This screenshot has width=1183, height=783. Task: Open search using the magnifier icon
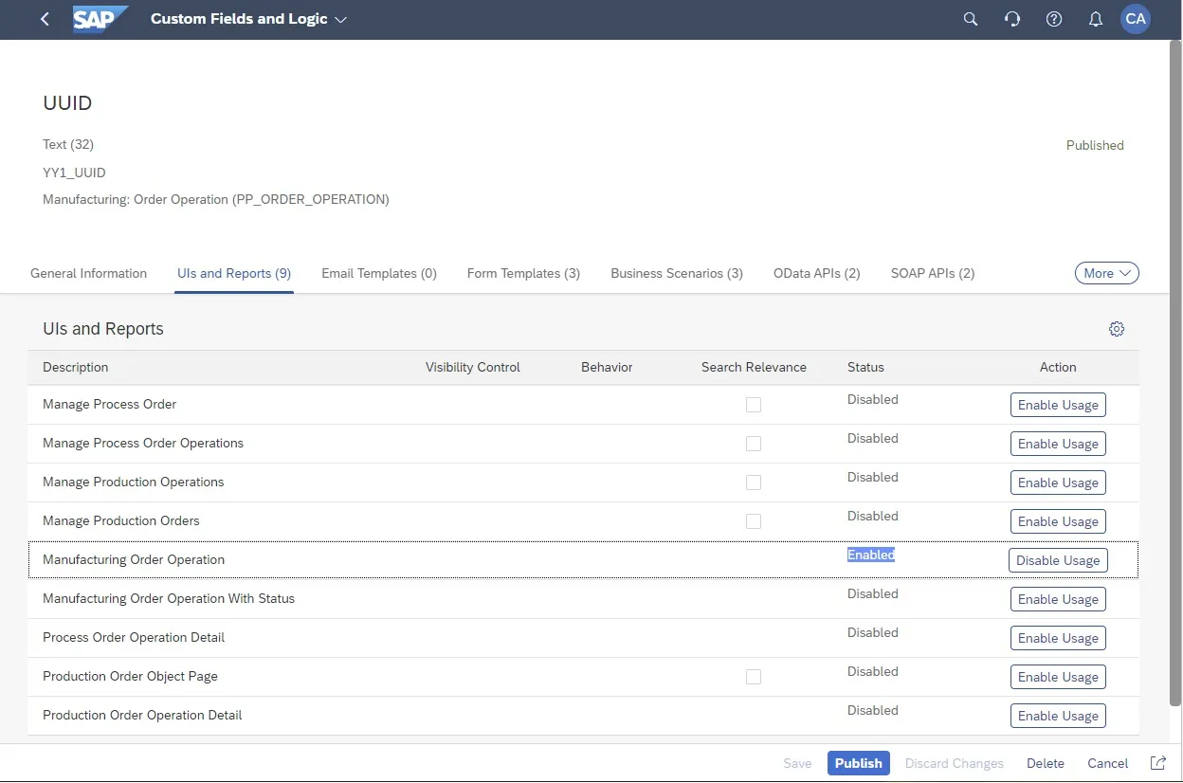[971, 19]
